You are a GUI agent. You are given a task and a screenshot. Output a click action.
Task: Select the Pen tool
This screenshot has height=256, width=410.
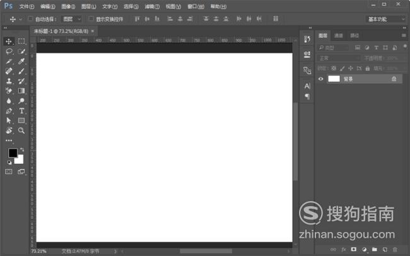pos(9,110)
